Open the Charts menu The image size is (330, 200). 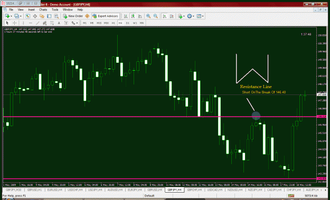(43, 9)
